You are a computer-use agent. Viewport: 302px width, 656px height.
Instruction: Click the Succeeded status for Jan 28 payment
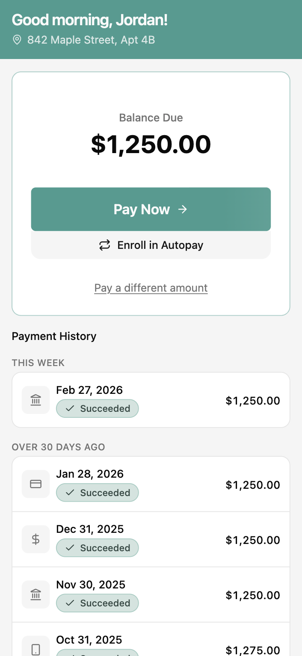(98, 493)
